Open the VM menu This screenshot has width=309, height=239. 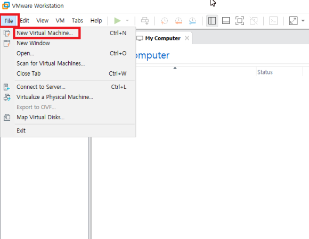click(x=60, y=20)
